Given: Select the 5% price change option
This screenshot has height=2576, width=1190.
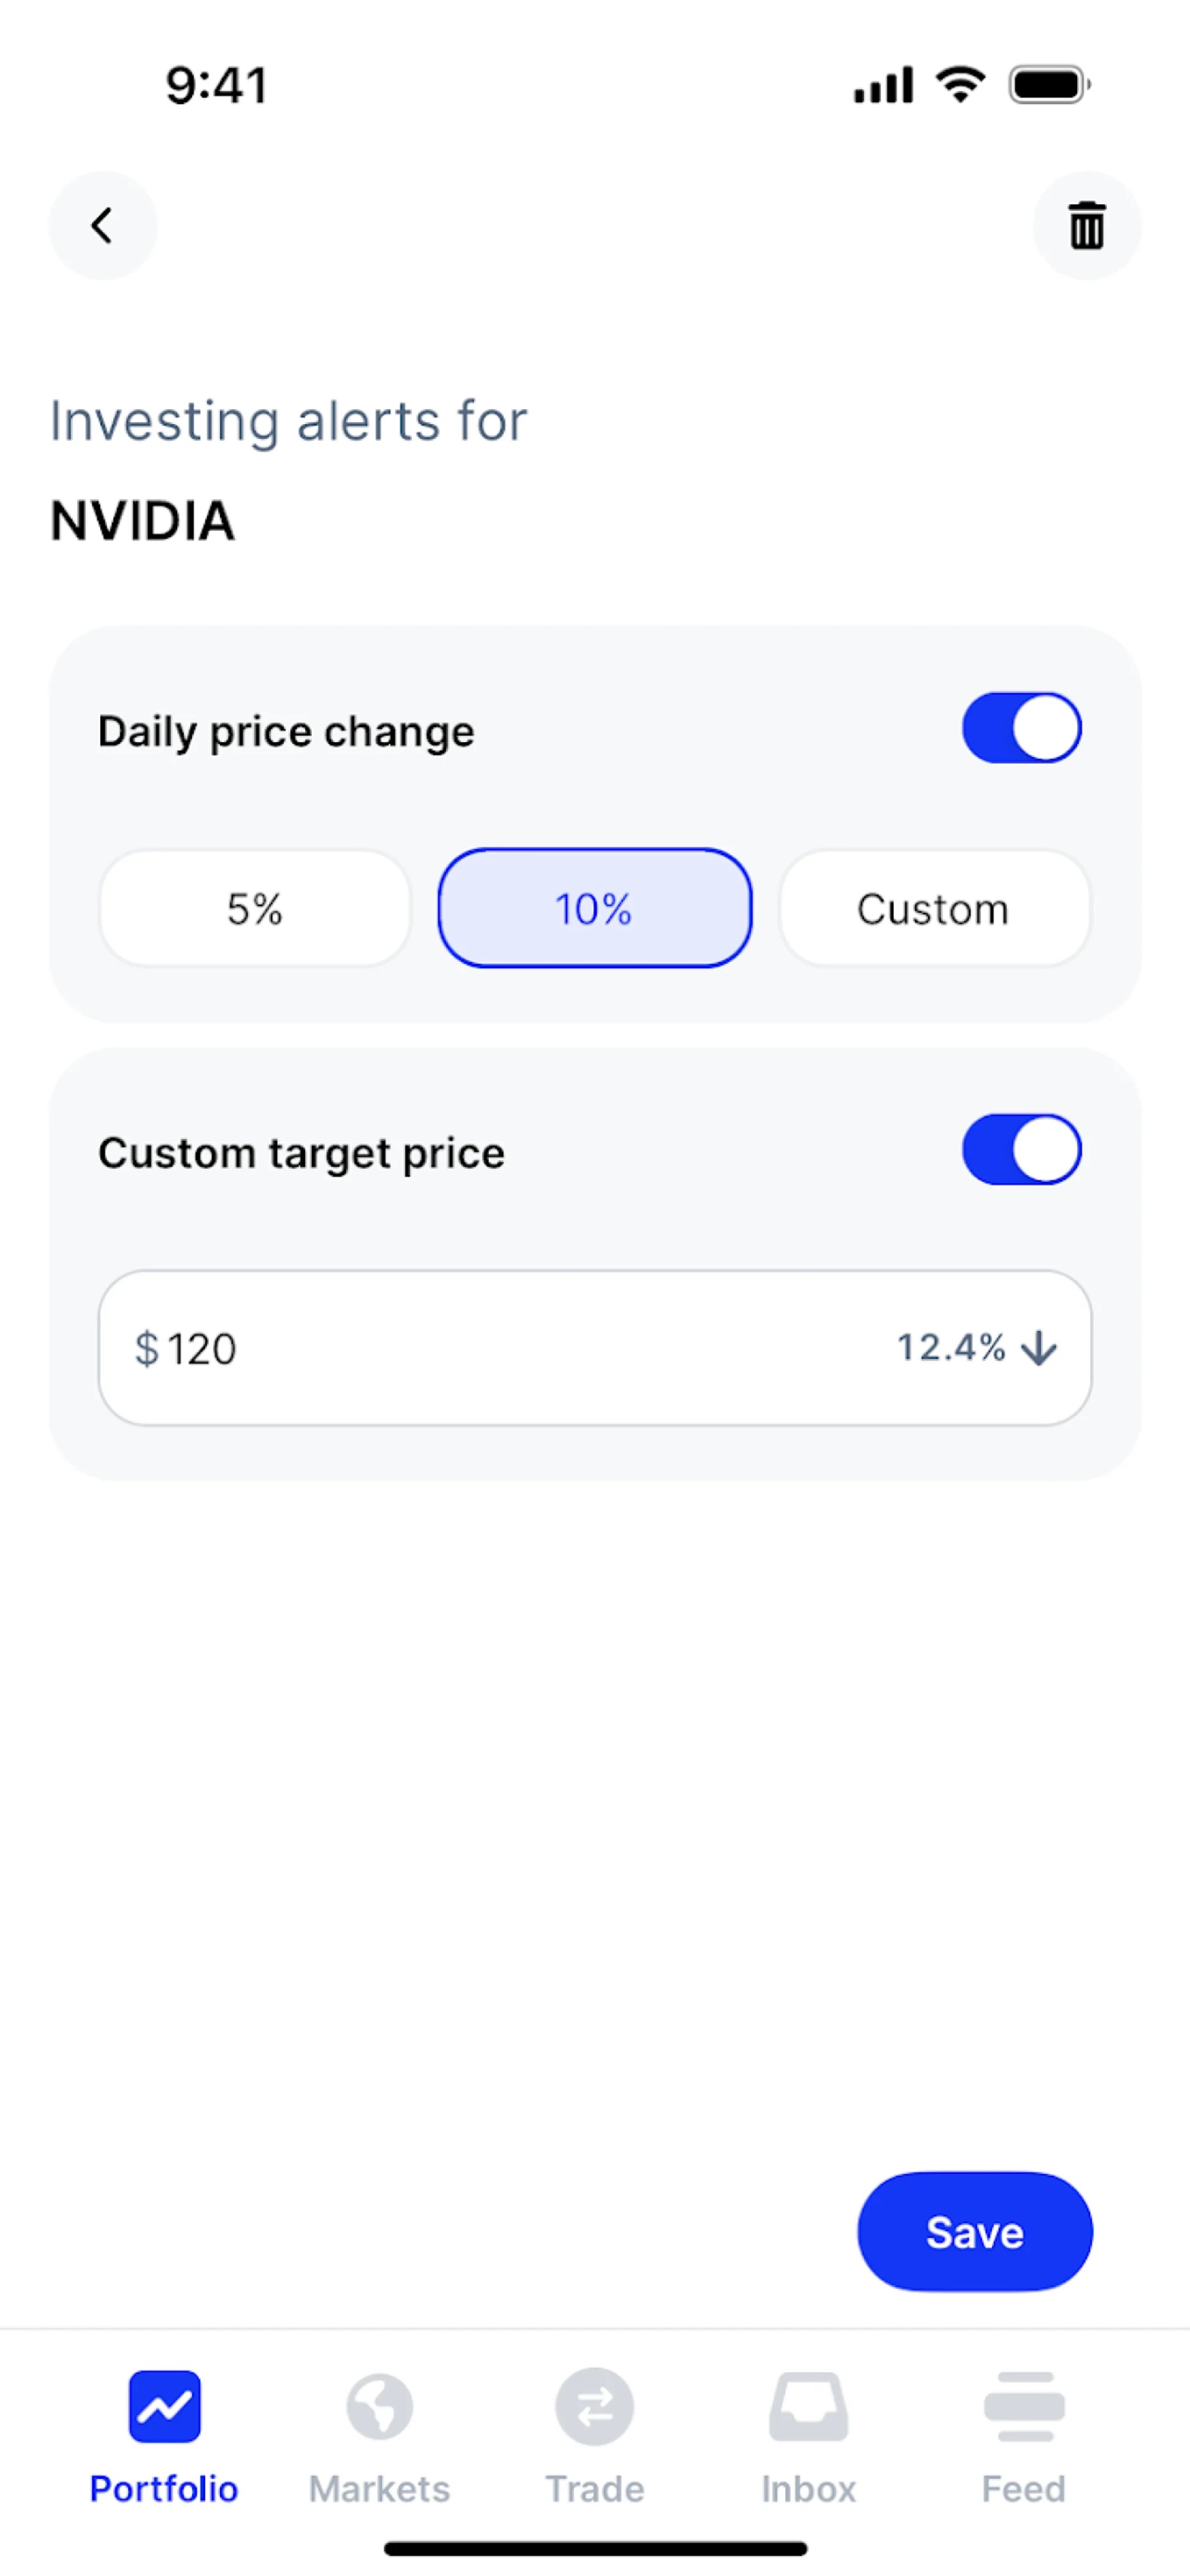Looking at the screenshot, I should coord(255,908).
